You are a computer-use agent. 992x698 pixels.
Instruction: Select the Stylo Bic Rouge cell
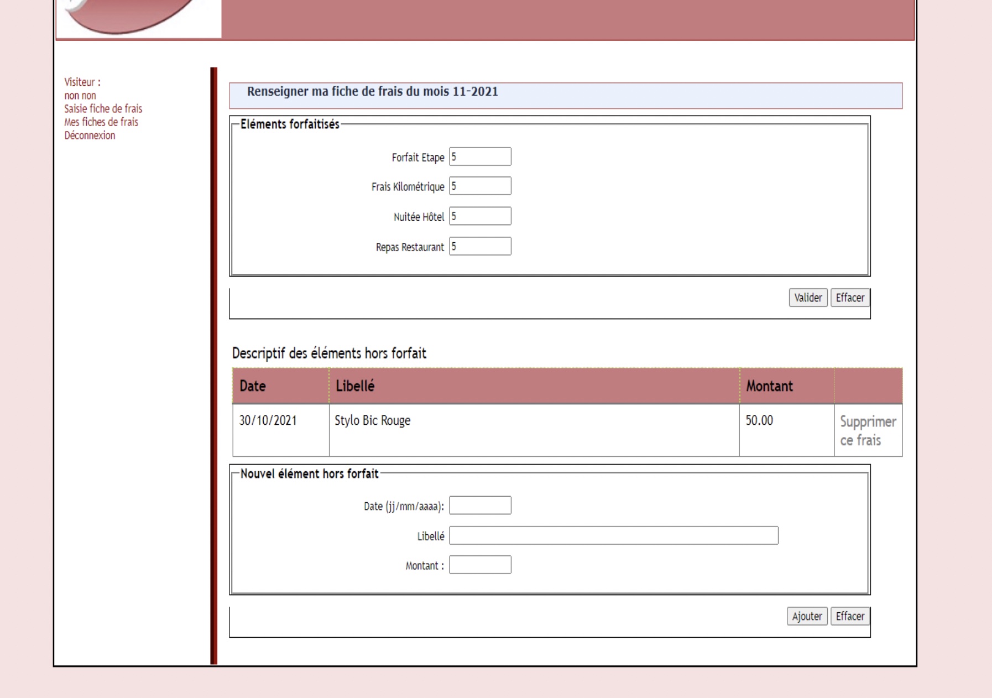click(534, 430)
